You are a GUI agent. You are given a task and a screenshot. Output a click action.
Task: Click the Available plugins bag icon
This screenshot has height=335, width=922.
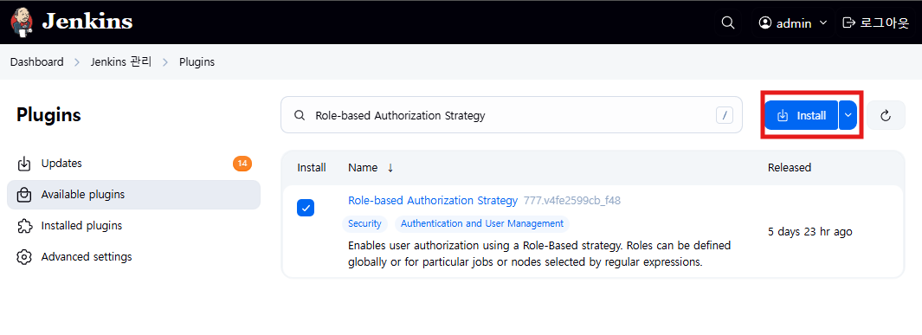[x=24, y=195]
